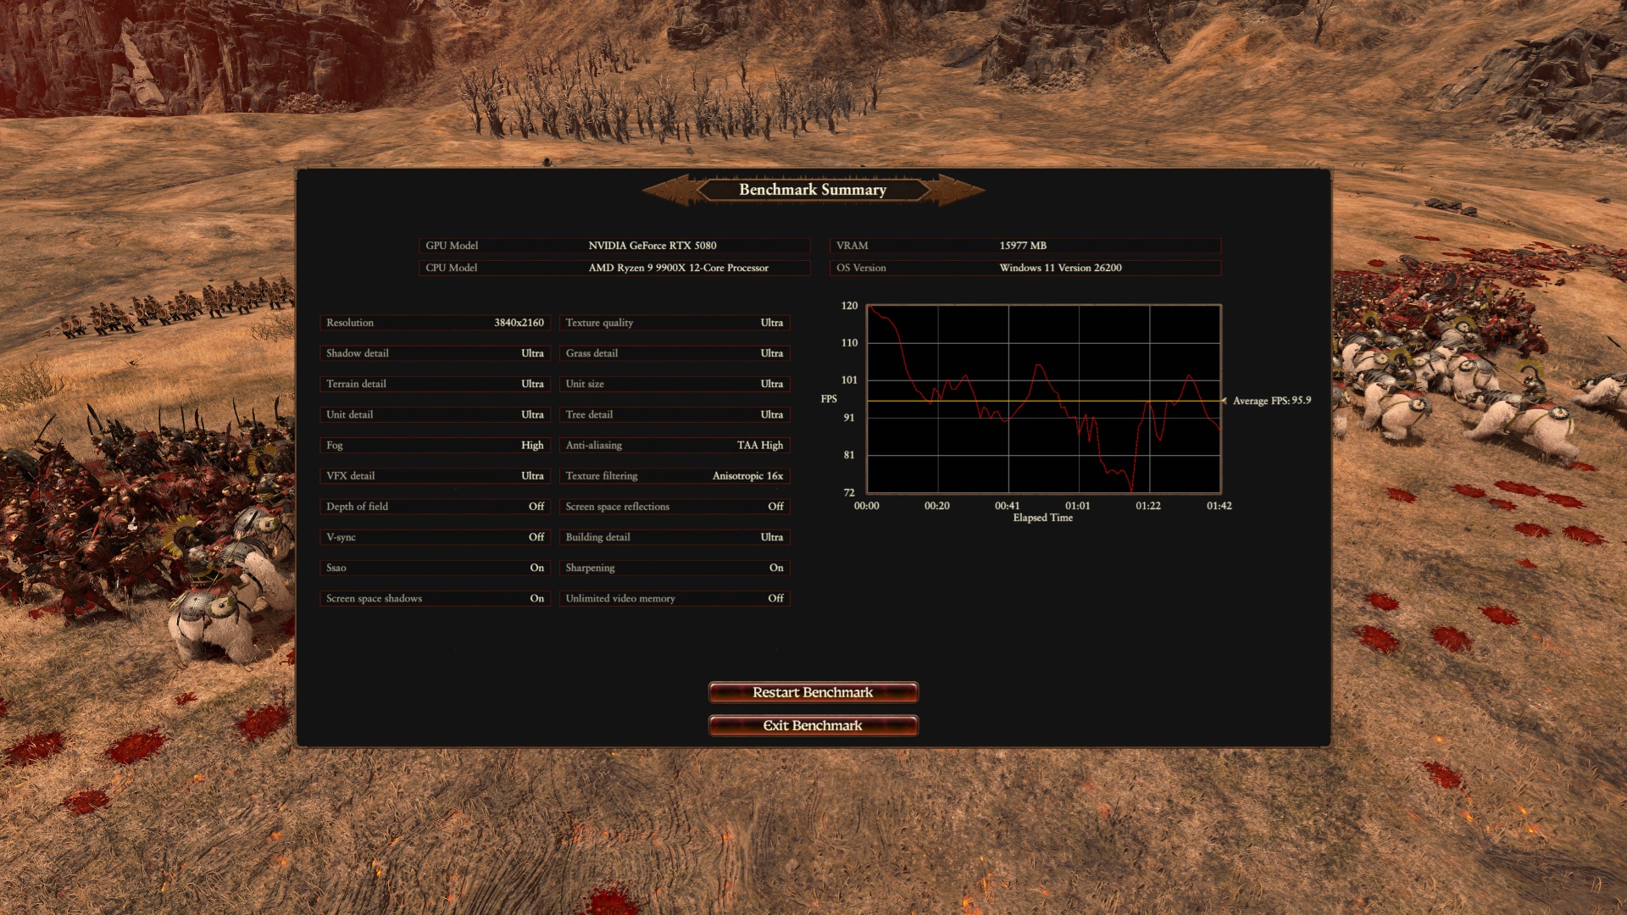
Task: Click the Unlimited video memory Off row
Action: (x=675, y=598)
